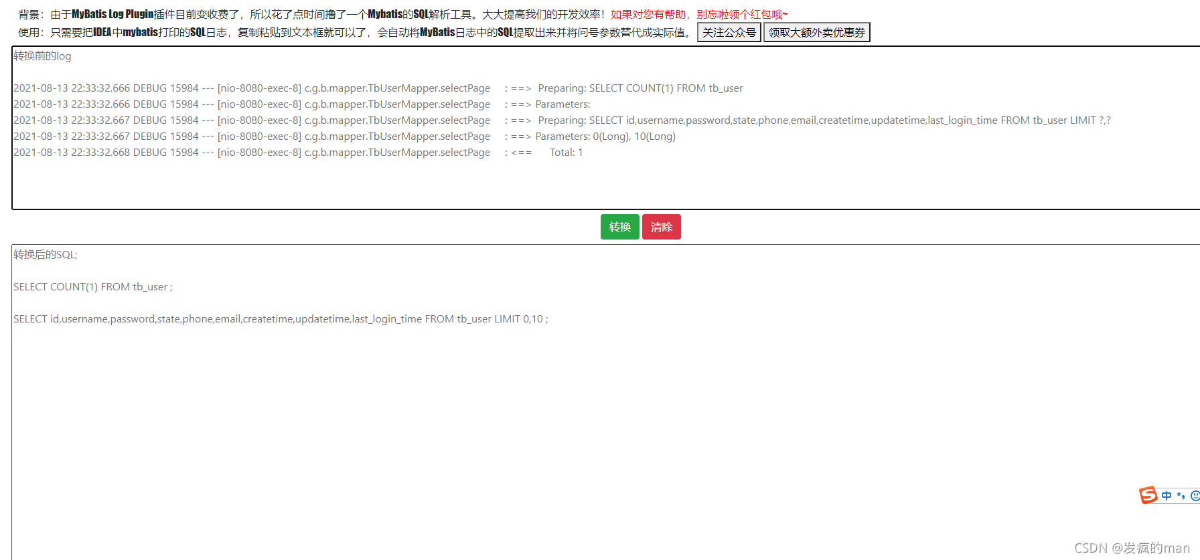Focus the 转换后的SQL output textarea
1200x560 pixels.
pos(606,402)
